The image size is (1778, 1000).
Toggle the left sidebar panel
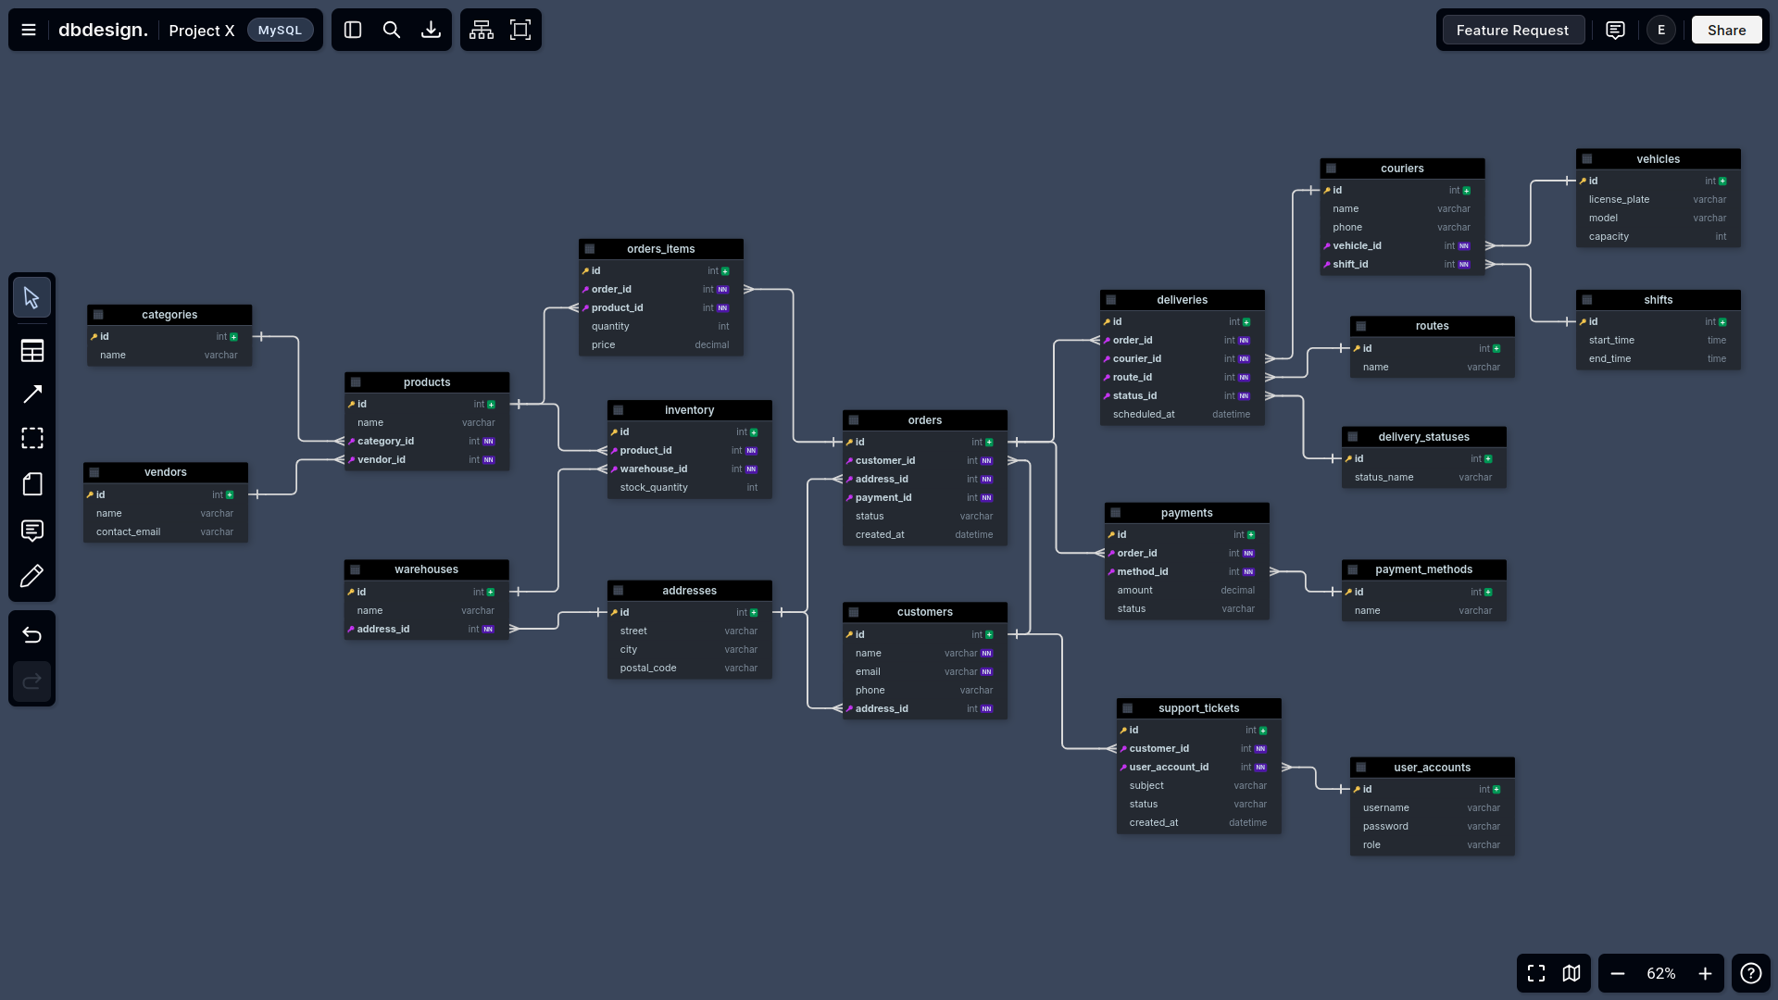pyautogui.click(x=352, y=30)
